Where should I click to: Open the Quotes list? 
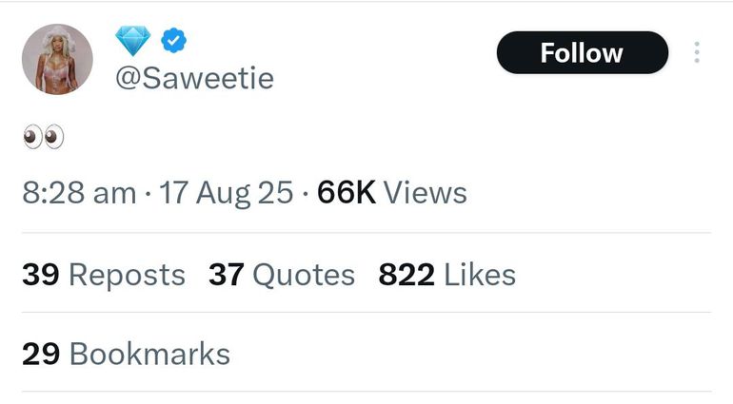pos(304,275)
